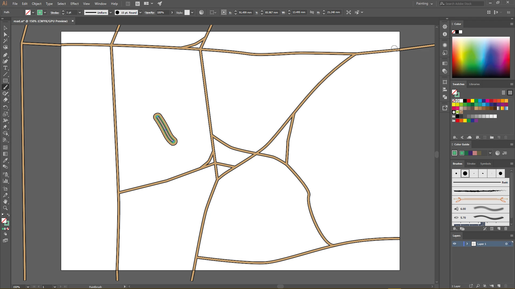Pick a color from the spectrum

[x=481, y=57]
